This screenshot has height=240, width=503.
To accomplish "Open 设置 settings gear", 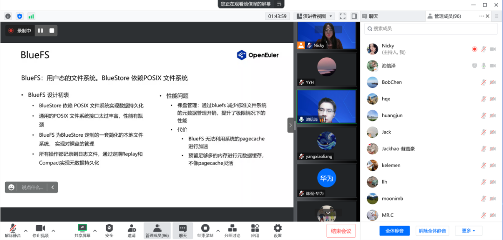I will tap(278, 228).
